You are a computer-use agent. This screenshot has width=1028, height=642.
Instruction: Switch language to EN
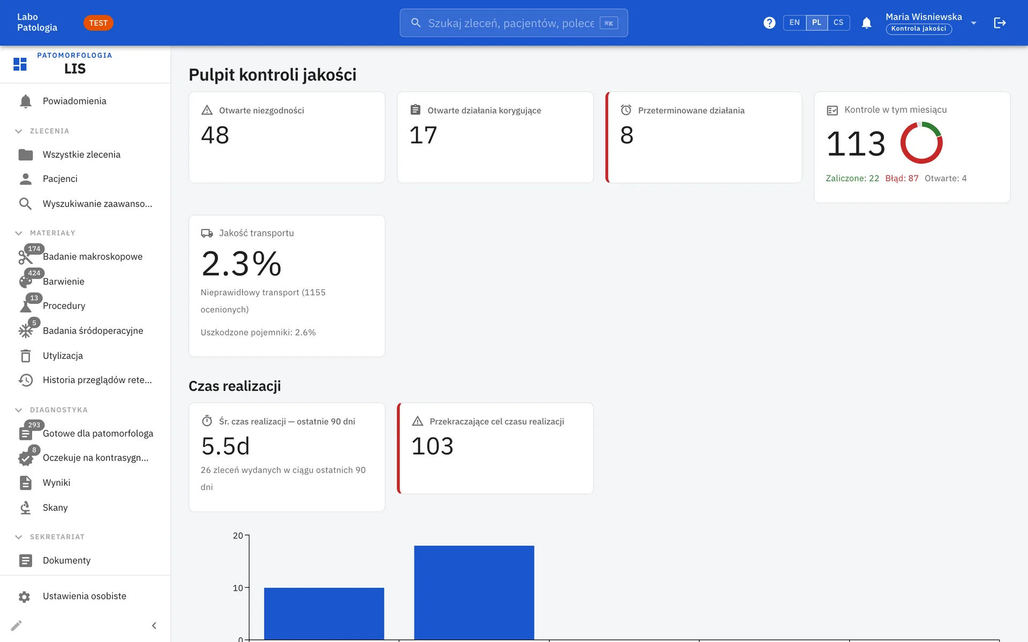pyautogui.click(x=795, y=23)
